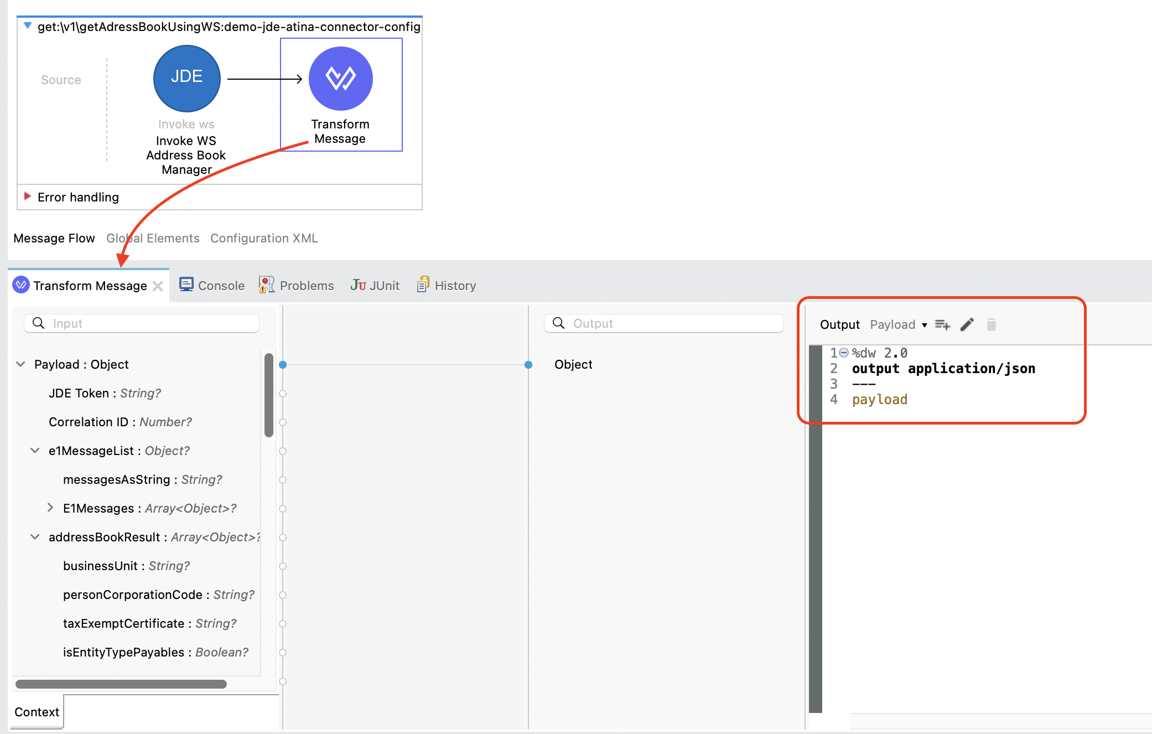The image size is (1152, 734).
Task: Click the trash delete target icon
Action: (x=991, y=324)
